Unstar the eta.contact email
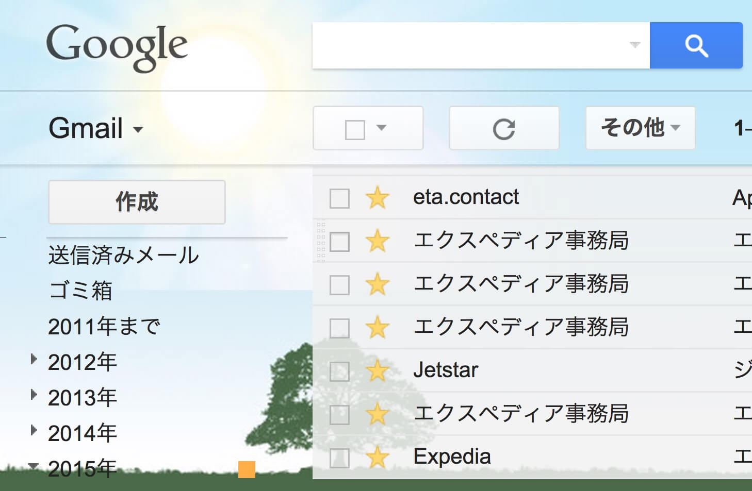752x491 pixels. coord(377,198)
